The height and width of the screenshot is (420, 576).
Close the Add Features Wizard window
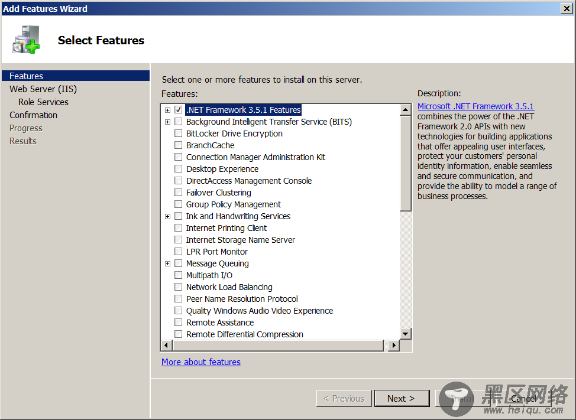pos(567,8)
